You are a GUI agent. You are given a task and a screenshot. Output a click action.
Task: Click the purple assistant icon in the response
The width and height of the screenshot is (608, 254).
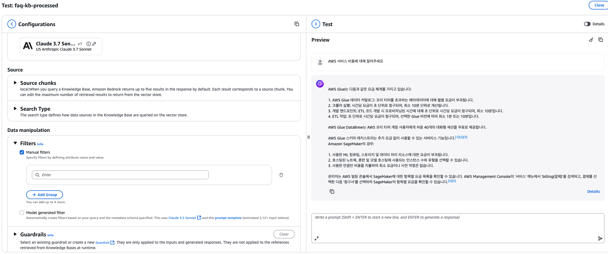point(320,83)
